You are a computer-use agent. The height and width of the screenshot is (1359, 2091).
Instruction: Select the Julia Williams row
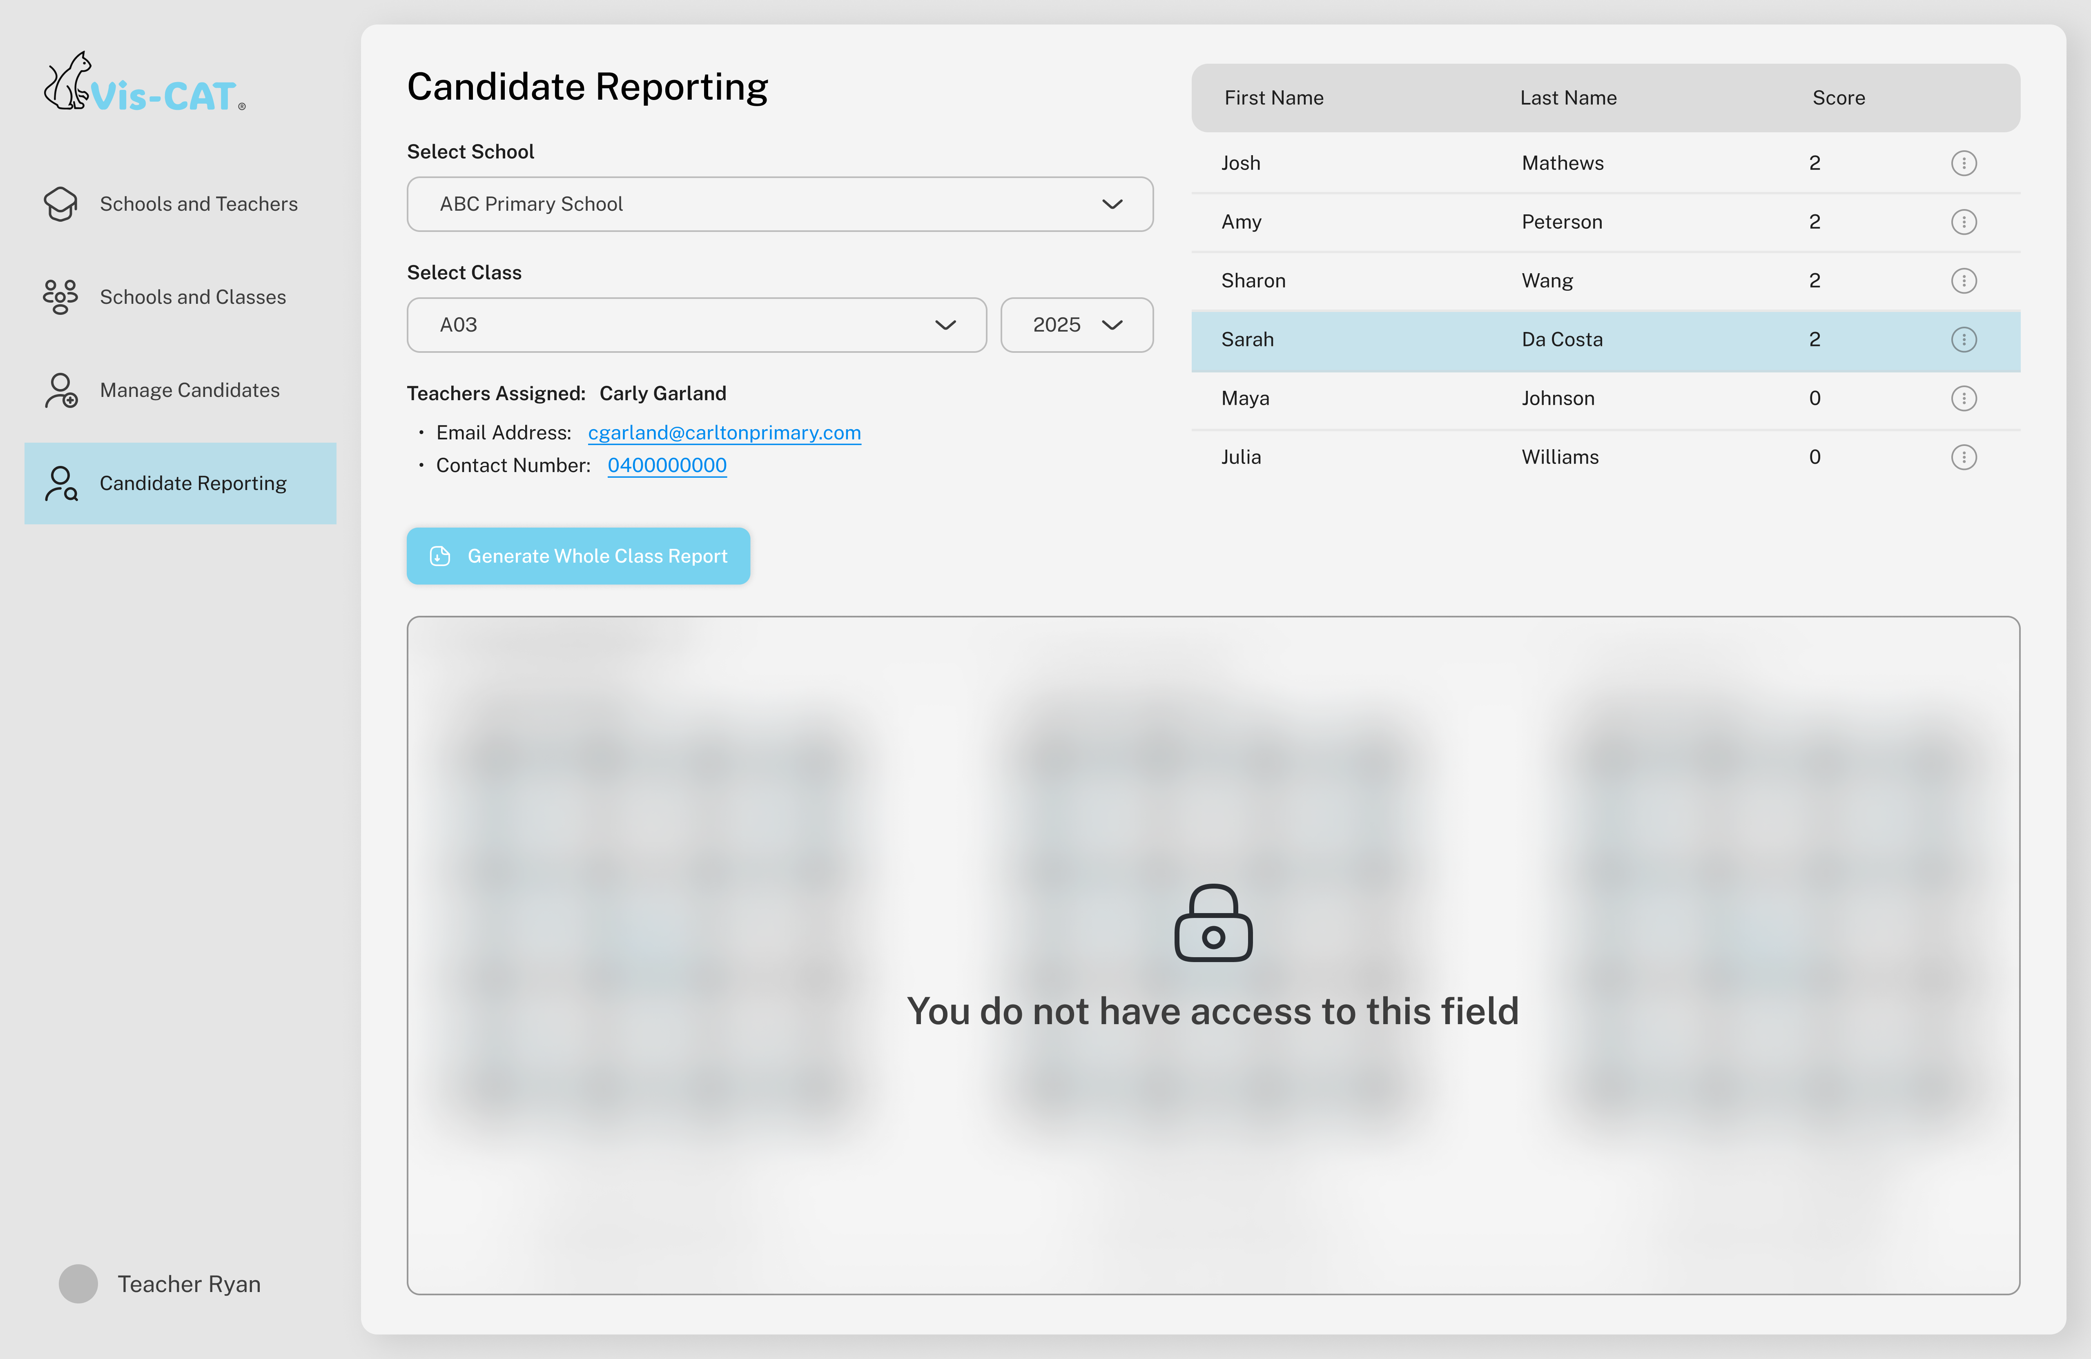(x=1494, y=456)
